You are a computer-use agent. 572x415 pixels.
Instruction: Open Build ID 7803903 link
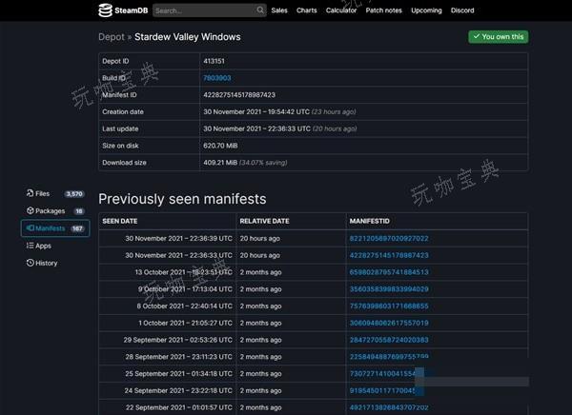(x=217, y=78)
